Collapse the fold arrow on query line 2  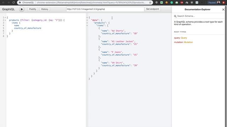[5, 20]
